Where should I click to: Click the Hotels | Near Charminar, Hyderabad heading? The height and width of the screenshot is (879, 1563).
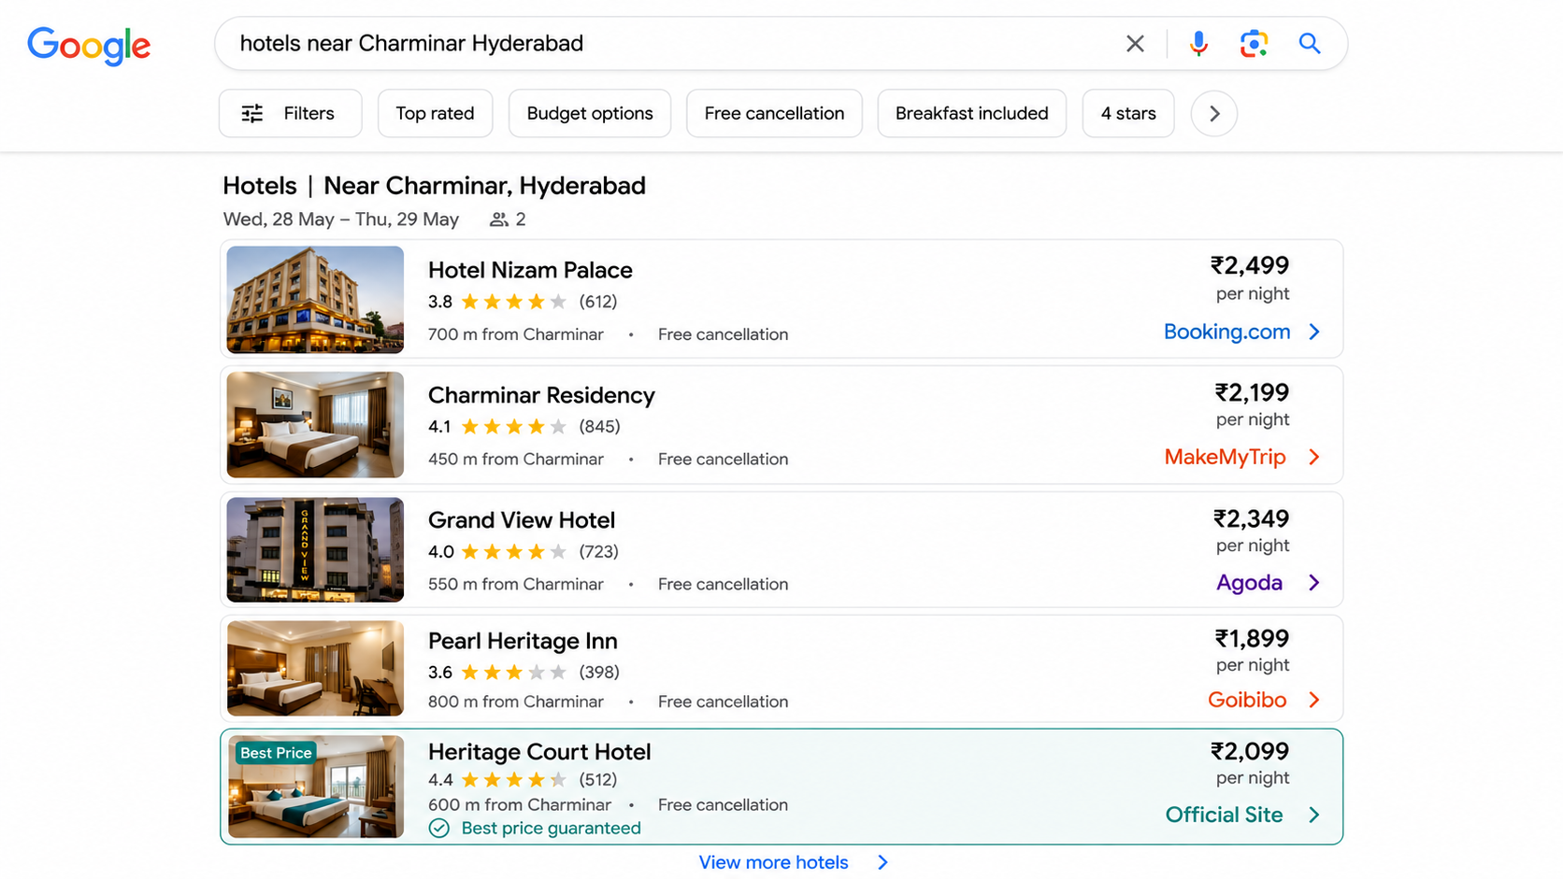point(435,186)
